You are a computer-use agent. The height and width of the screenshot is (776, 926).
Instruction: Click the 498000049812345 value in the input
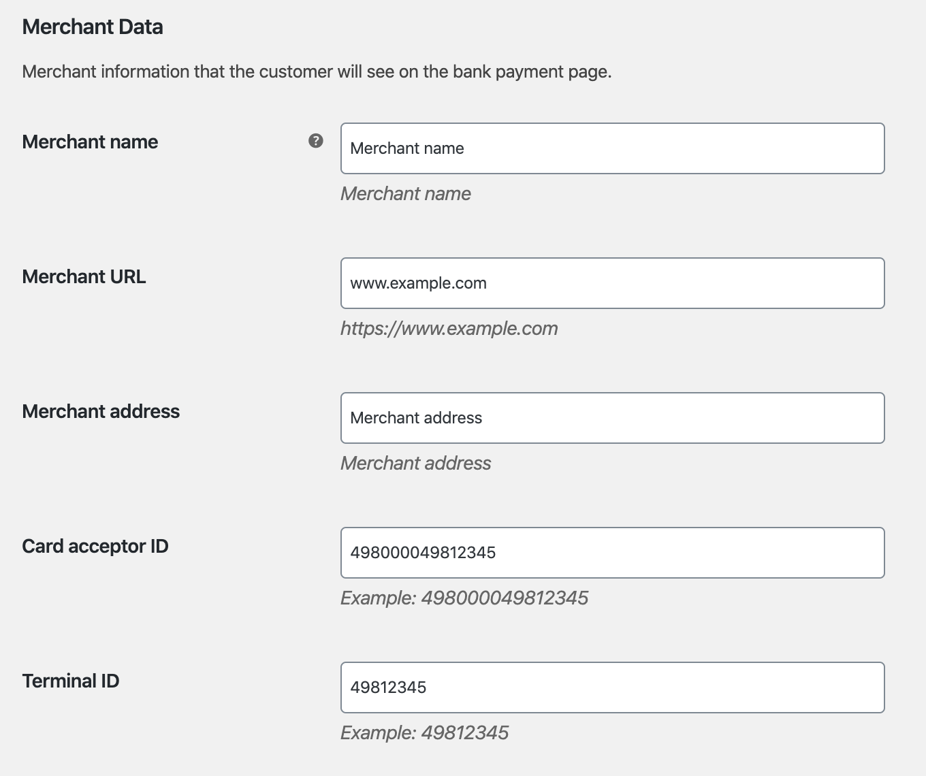[423, 553]
